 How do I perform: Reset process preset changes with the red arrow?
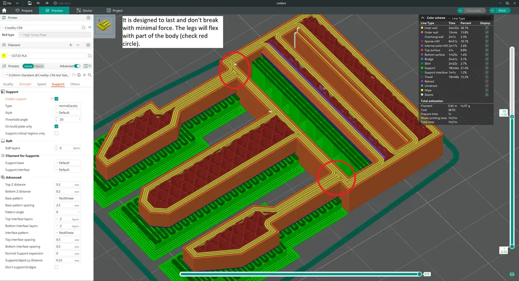click(74, 75)
